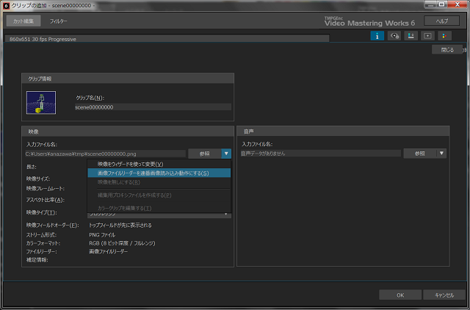Screen dimensions: 470x310
Task: Click the clip information (i) icon
Action: pyautogui.click(x=377, y=35)
